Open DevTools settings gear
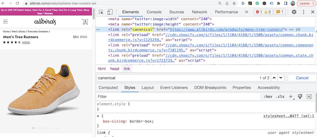Viewport: 317px width, 137px height. click(294, 12)
